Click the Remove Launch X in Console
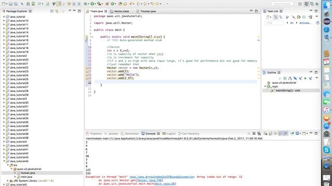Viewport: 332px width, 186px height. pyautogui.click(x=254, y=133)
